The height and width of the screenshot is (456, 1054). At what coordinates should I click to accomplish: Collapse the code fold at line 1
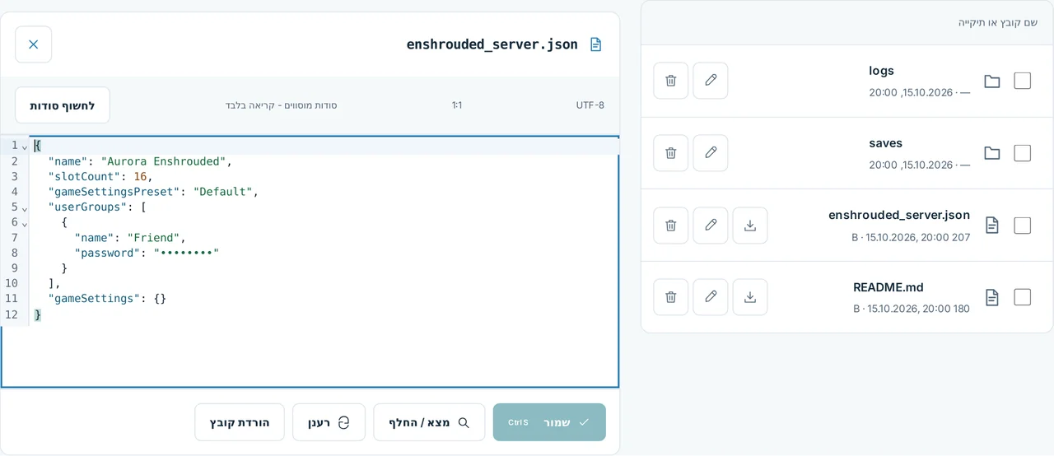click(x=25, y=146)
